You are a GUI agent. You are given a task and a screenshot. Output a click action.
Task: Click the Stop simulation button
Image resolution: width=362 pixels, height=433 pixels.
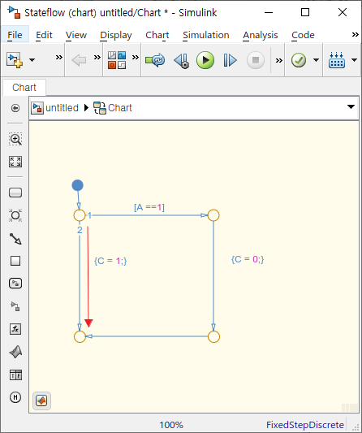(x=256, y=60)
